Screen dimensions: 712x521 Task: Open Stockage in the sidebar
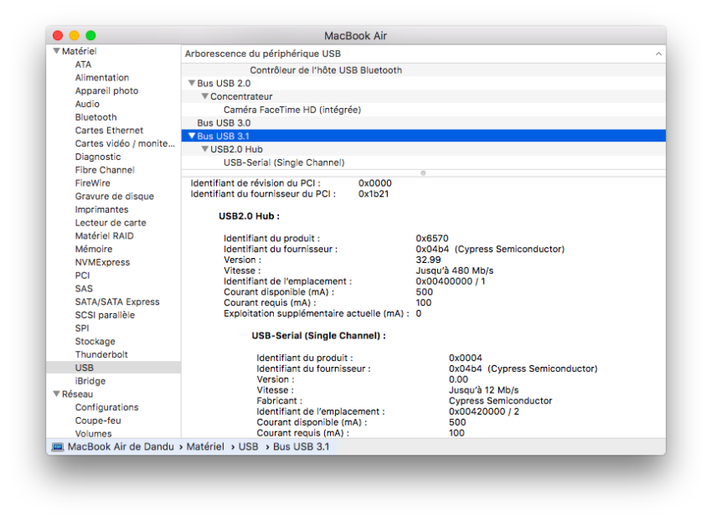[x=95, y=341]
